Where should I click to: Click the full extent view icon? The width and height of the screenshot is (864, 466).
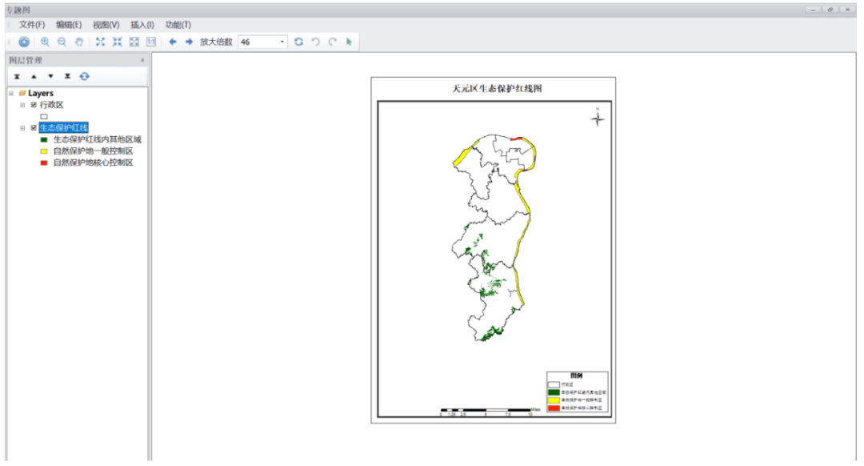(x=134, y=42)
